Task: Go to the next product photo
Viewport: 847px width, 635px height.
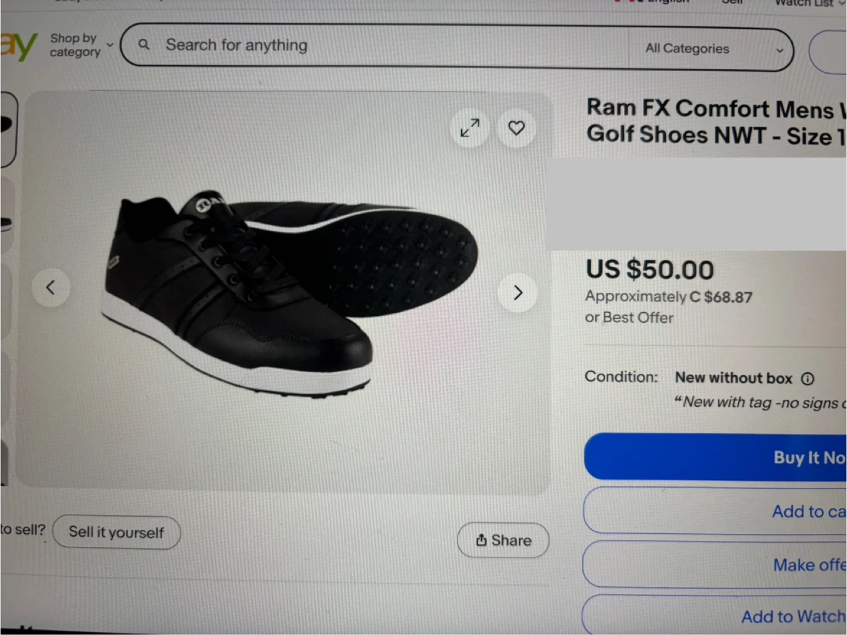Action: [518, 292]
